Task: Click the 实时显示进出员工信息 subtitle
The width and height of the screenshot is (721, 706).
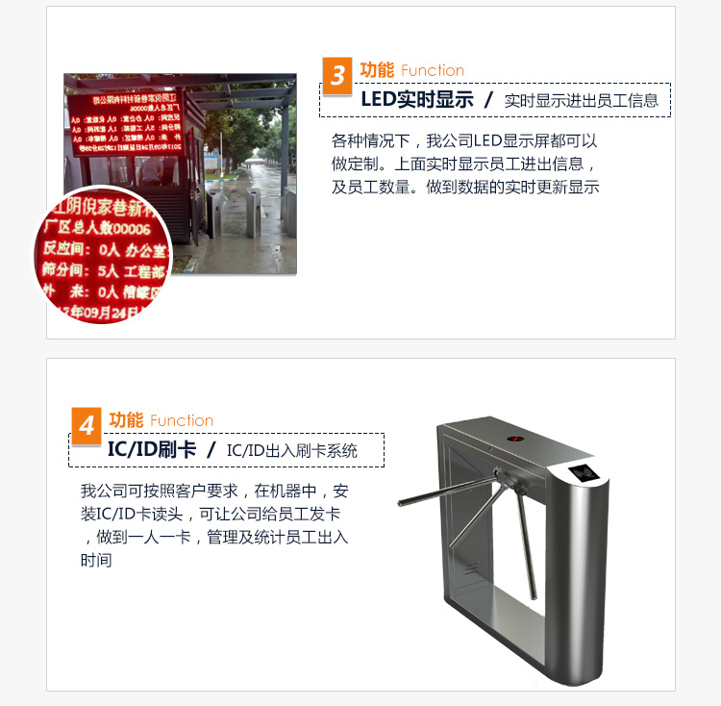Action: click(x=582, y=101)
